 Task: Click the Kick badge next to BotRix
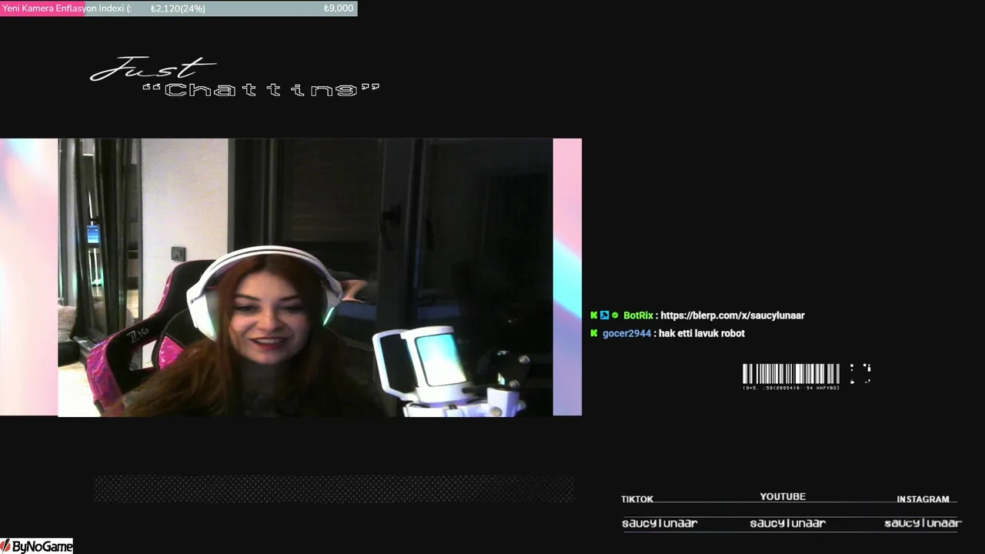click(x=593, y=315)
